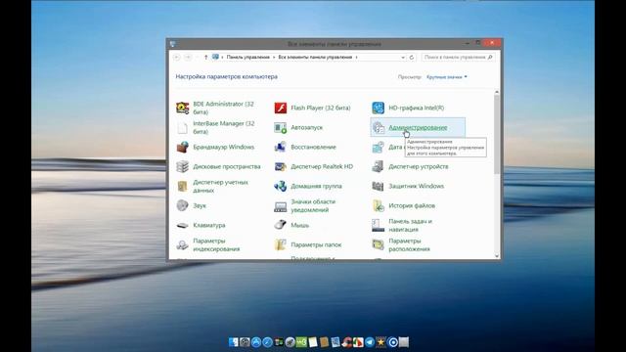Click the Поиск в панели управления field
Screen dimensions: 626x352
tap(459, 57)
